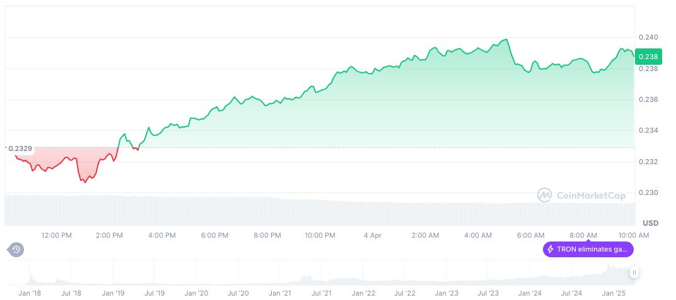
Task: Choose Jan '23 on the overview timeline
Action: [x=446, y=293]
